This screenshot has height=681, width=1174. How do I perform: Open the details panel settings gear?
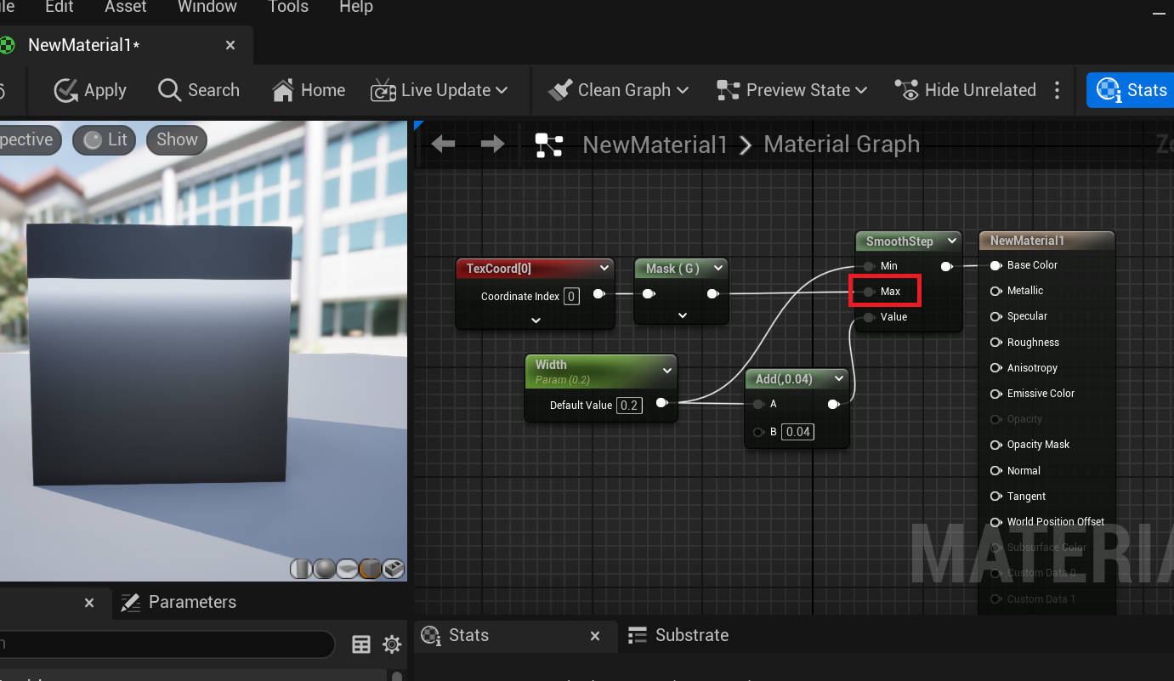coord(391,644)
